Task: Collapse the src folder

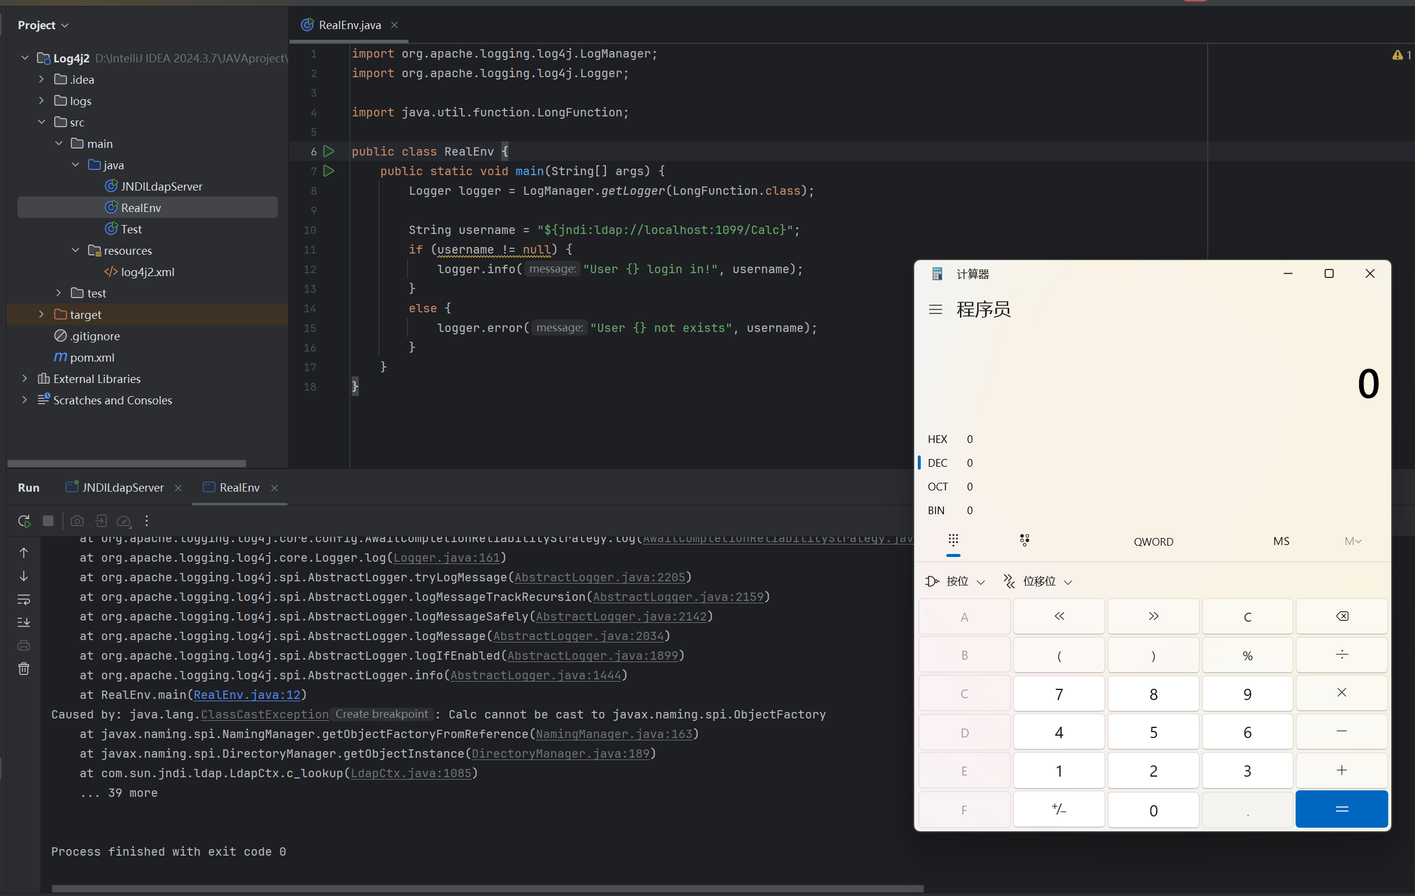Action: 41,122
